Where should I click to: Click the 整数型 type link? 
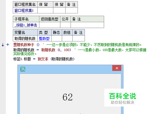(44, 38)
